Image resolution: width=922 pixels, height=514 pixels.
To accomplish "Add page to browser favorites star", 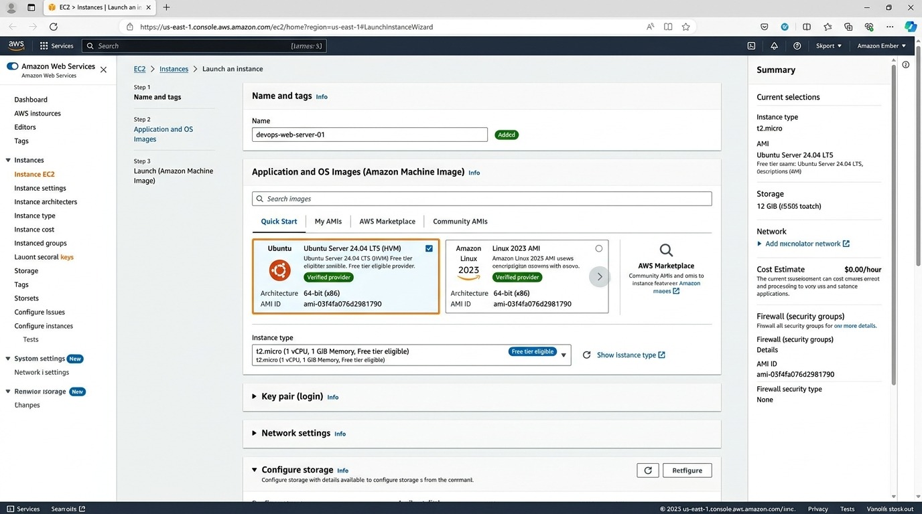I will [685, 27].
